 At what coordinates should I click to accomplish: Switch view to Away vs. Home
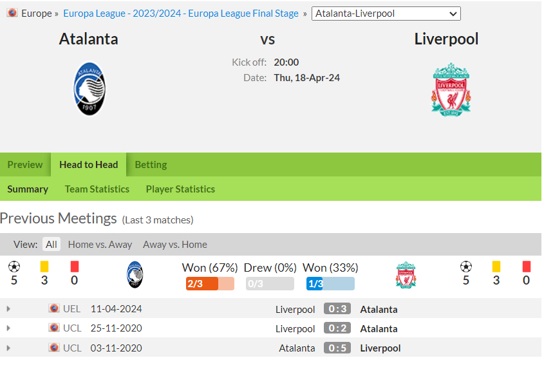[175, 245]
